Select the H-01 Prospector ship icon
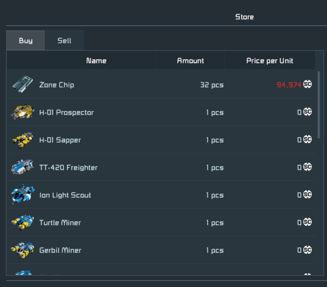Image resolution: width=327 pixels, height=287 pixels. point(23,112)
